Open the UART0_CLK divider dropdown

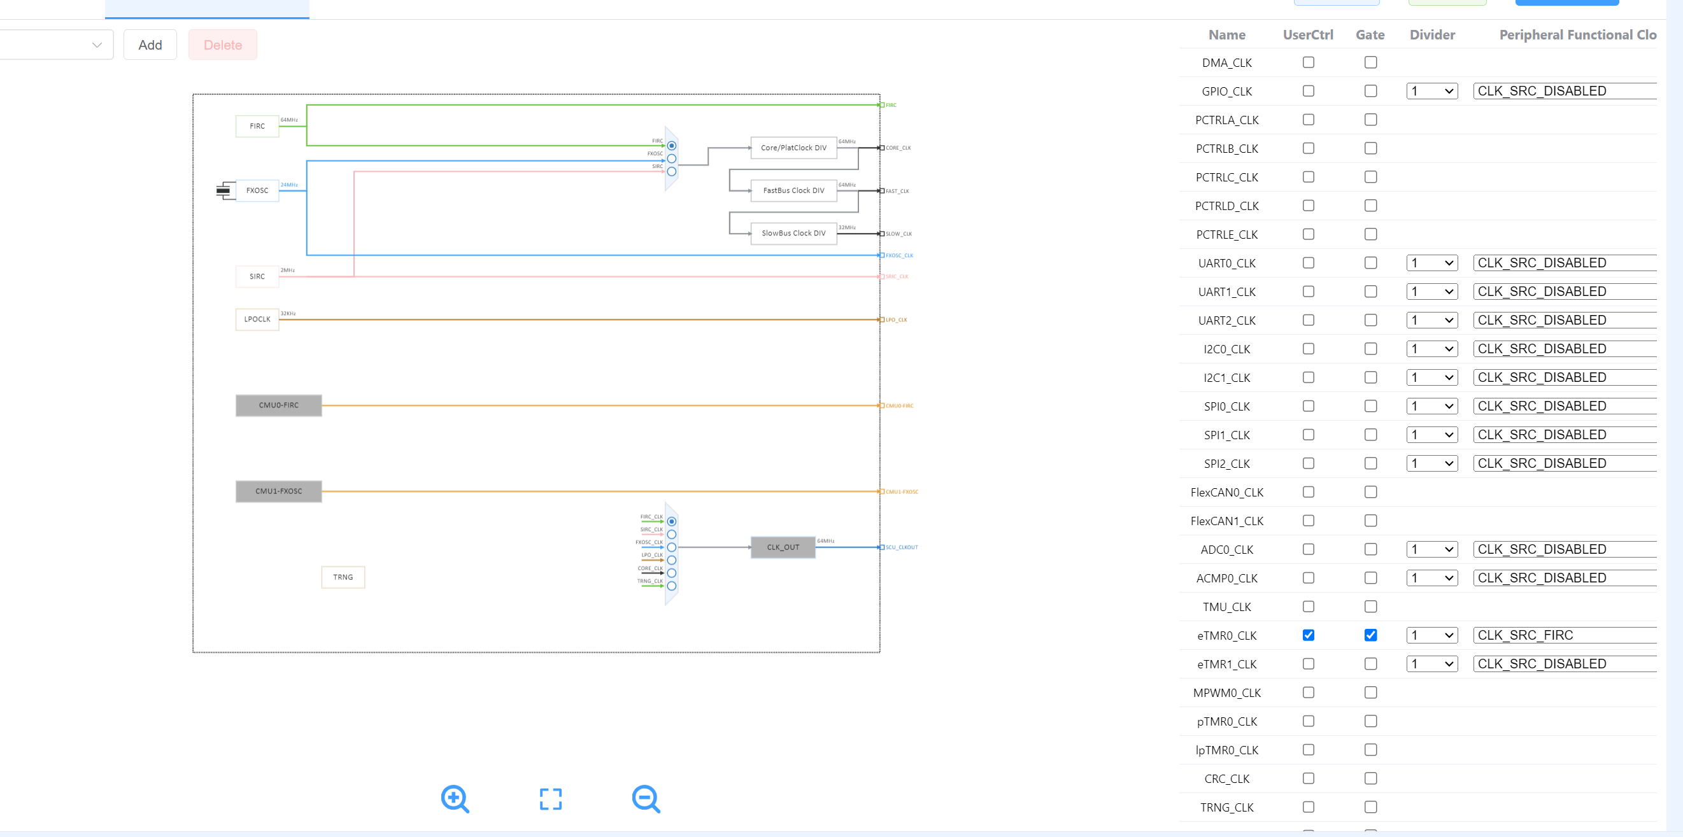point(1431,263)
